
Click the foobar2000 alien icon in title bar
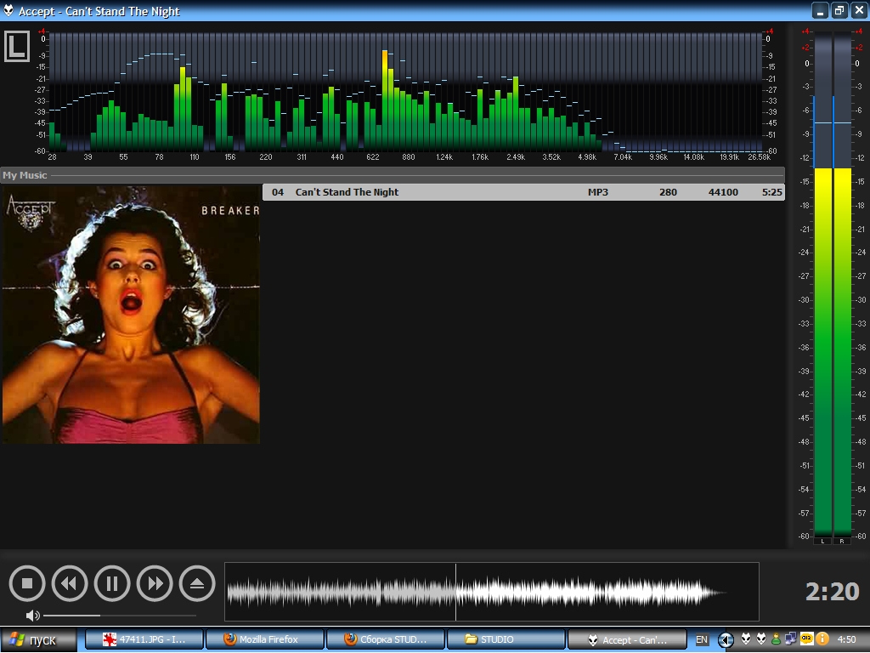click(x=9, y=11)
